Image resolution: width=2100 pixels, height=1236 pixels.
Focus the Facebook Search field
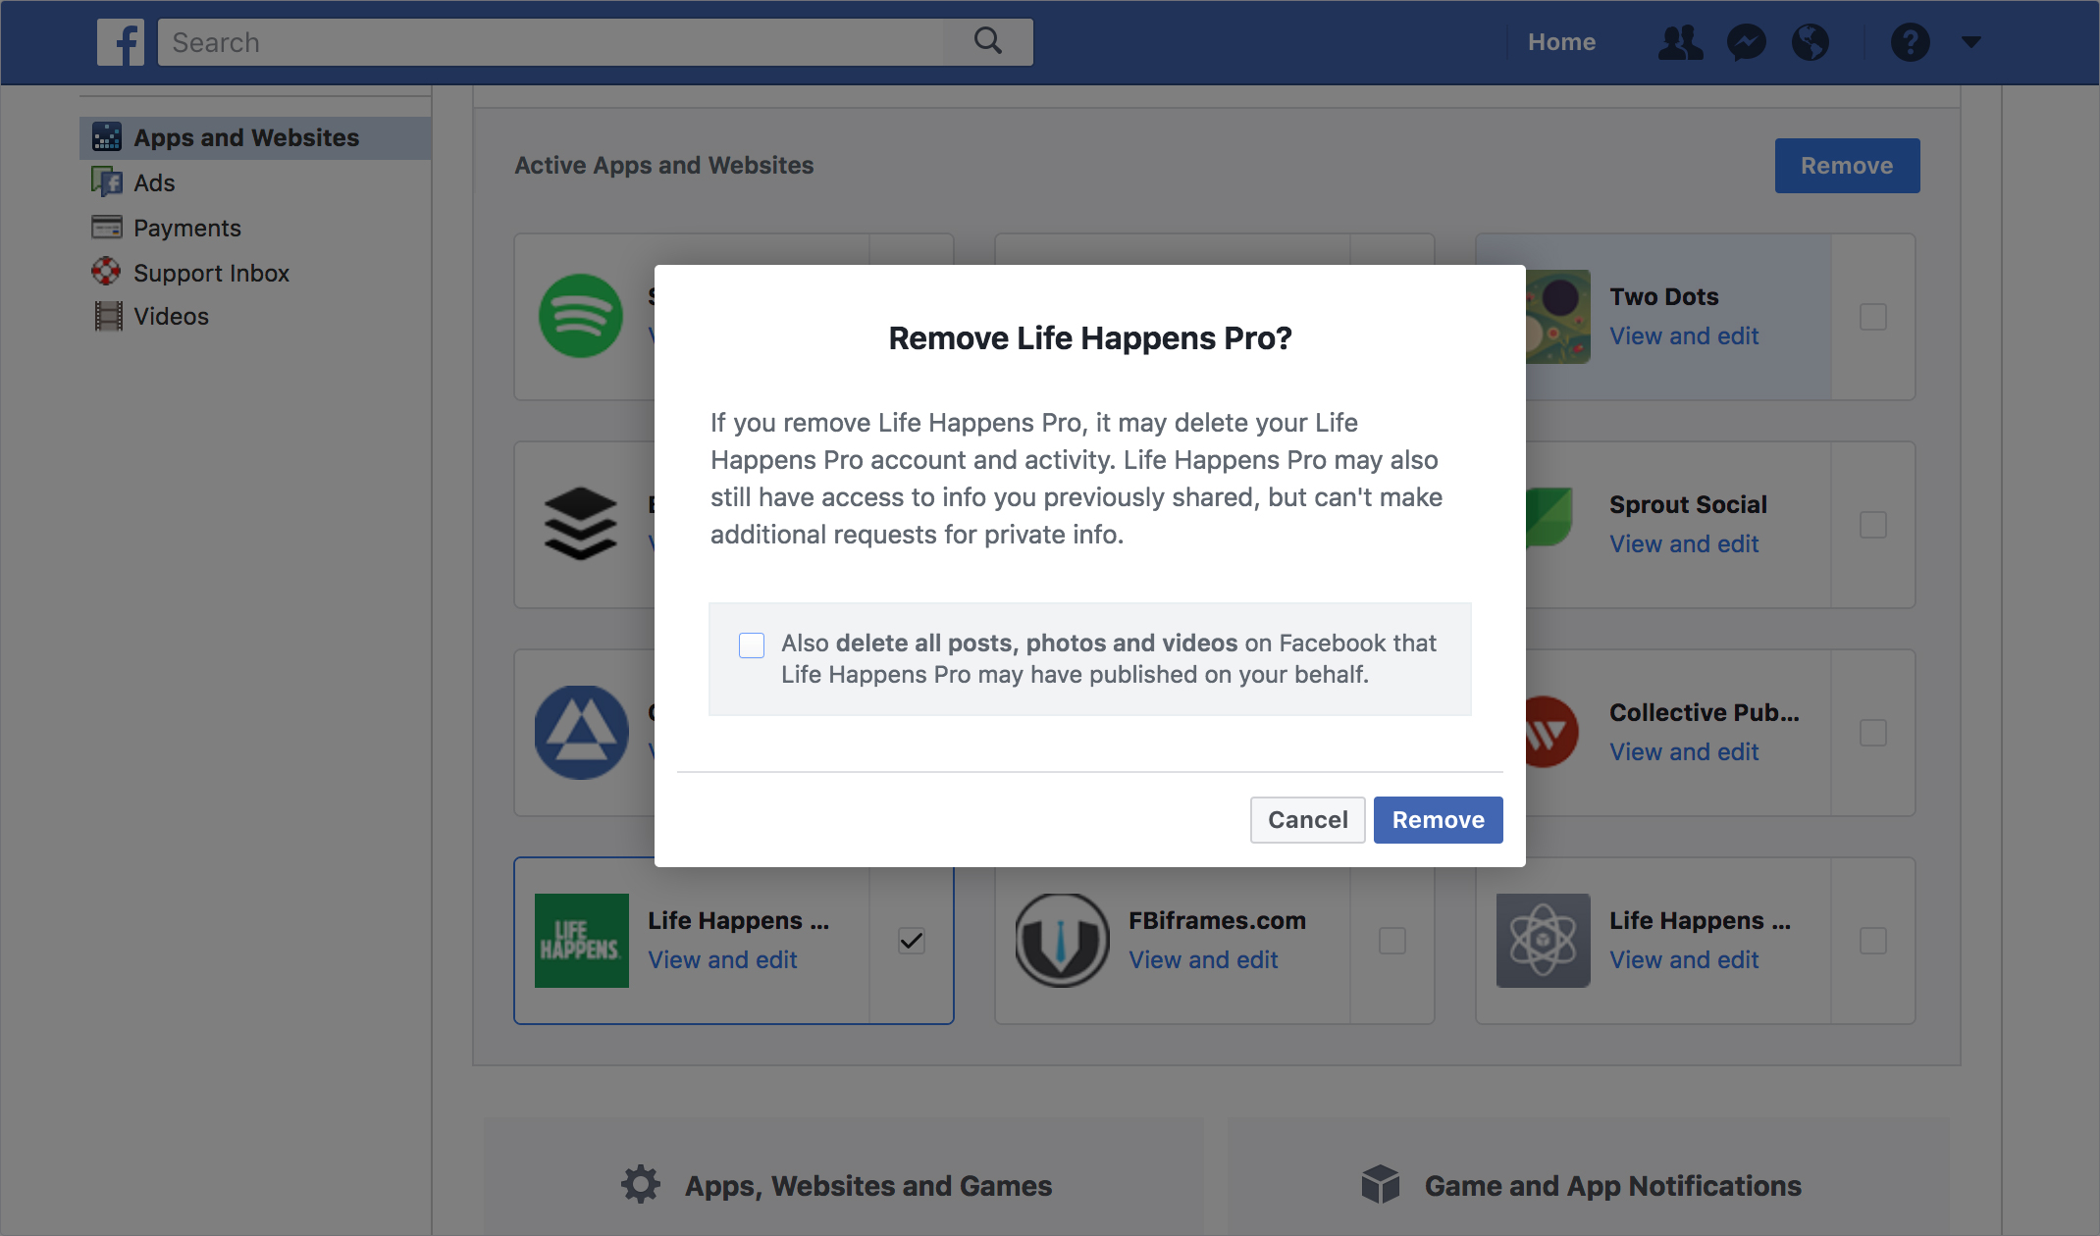550,42
